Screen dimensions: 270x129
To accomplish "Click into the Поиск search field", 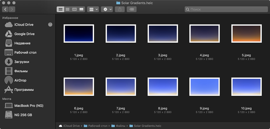I will (x=226, y=10).
